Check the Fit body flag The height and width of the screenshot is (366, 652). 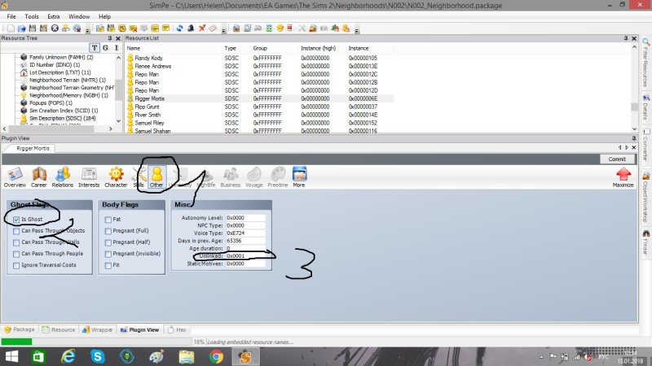108,265
